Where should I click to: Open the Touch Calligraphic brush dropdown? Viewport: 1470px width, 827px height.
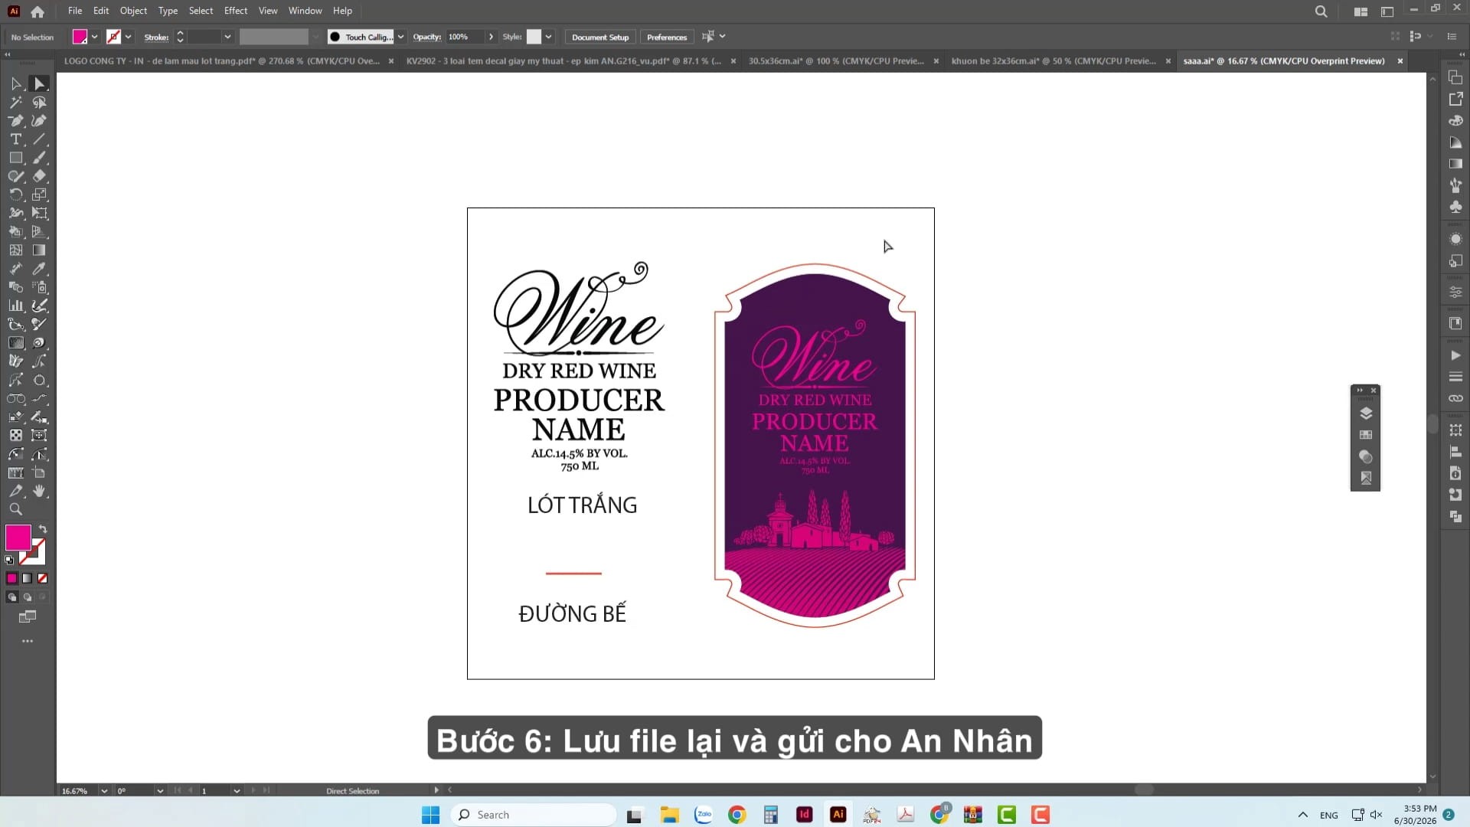click(400, 37)
